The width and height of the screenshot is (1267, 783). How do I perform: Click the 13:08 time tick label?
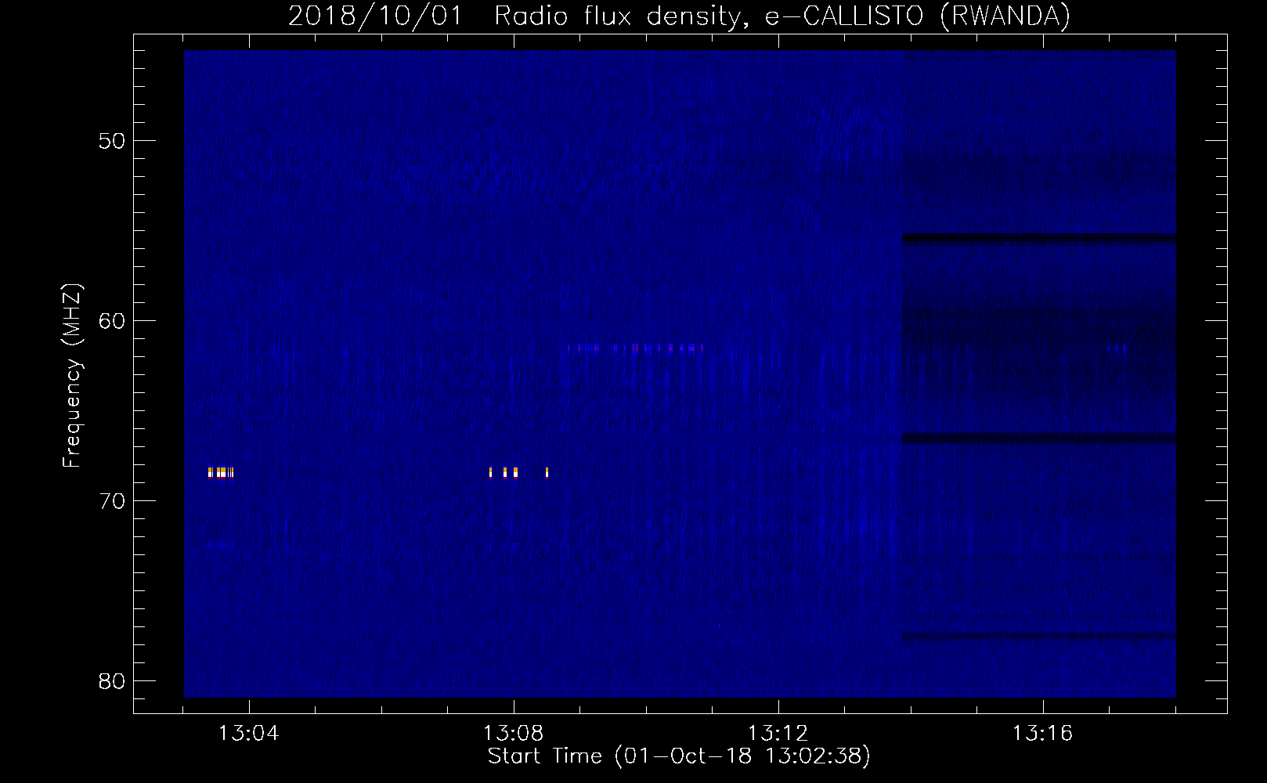pos(513,734)
